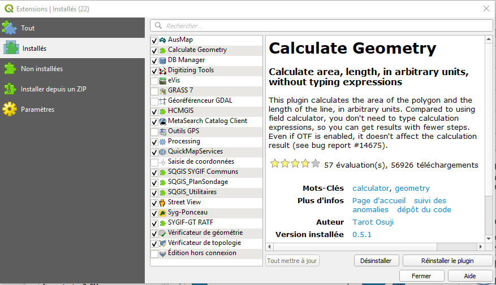Click the Fermer button
Image resolution: width=496 pixels, height=285 pixels.
coord(422,276)
